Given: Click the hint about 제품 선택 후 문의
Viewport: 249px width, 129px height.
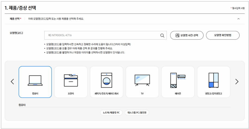Looking at the screenshot, I should [x=79, y=48].
